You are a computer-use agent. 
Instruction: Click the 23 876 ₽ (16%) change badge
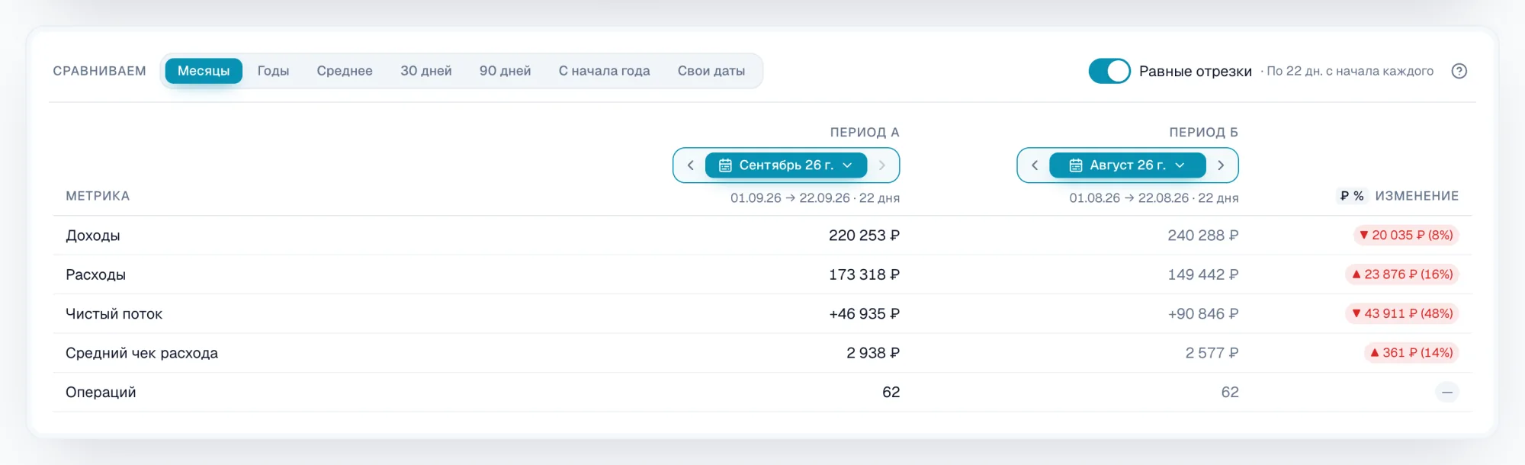coord(1402,274)
